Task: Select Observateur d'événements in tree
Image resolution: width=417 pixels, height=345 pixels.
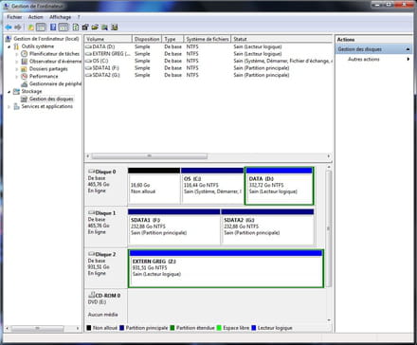Action: click(x=55, y=62)
